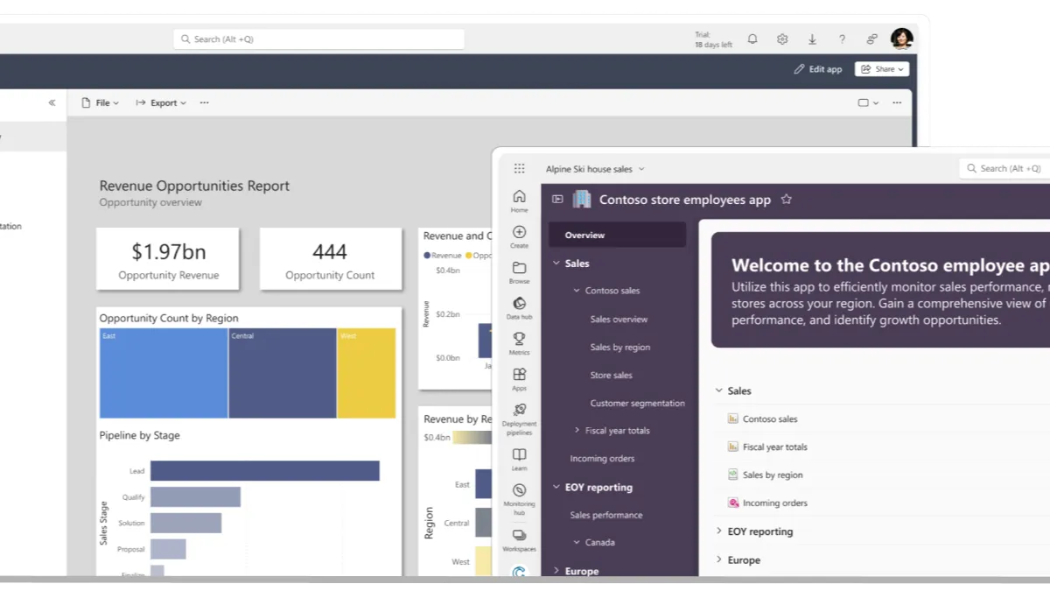Click the Qualify bar in Pipeline chart
The image size is (1050, 591).
[195, 497]
